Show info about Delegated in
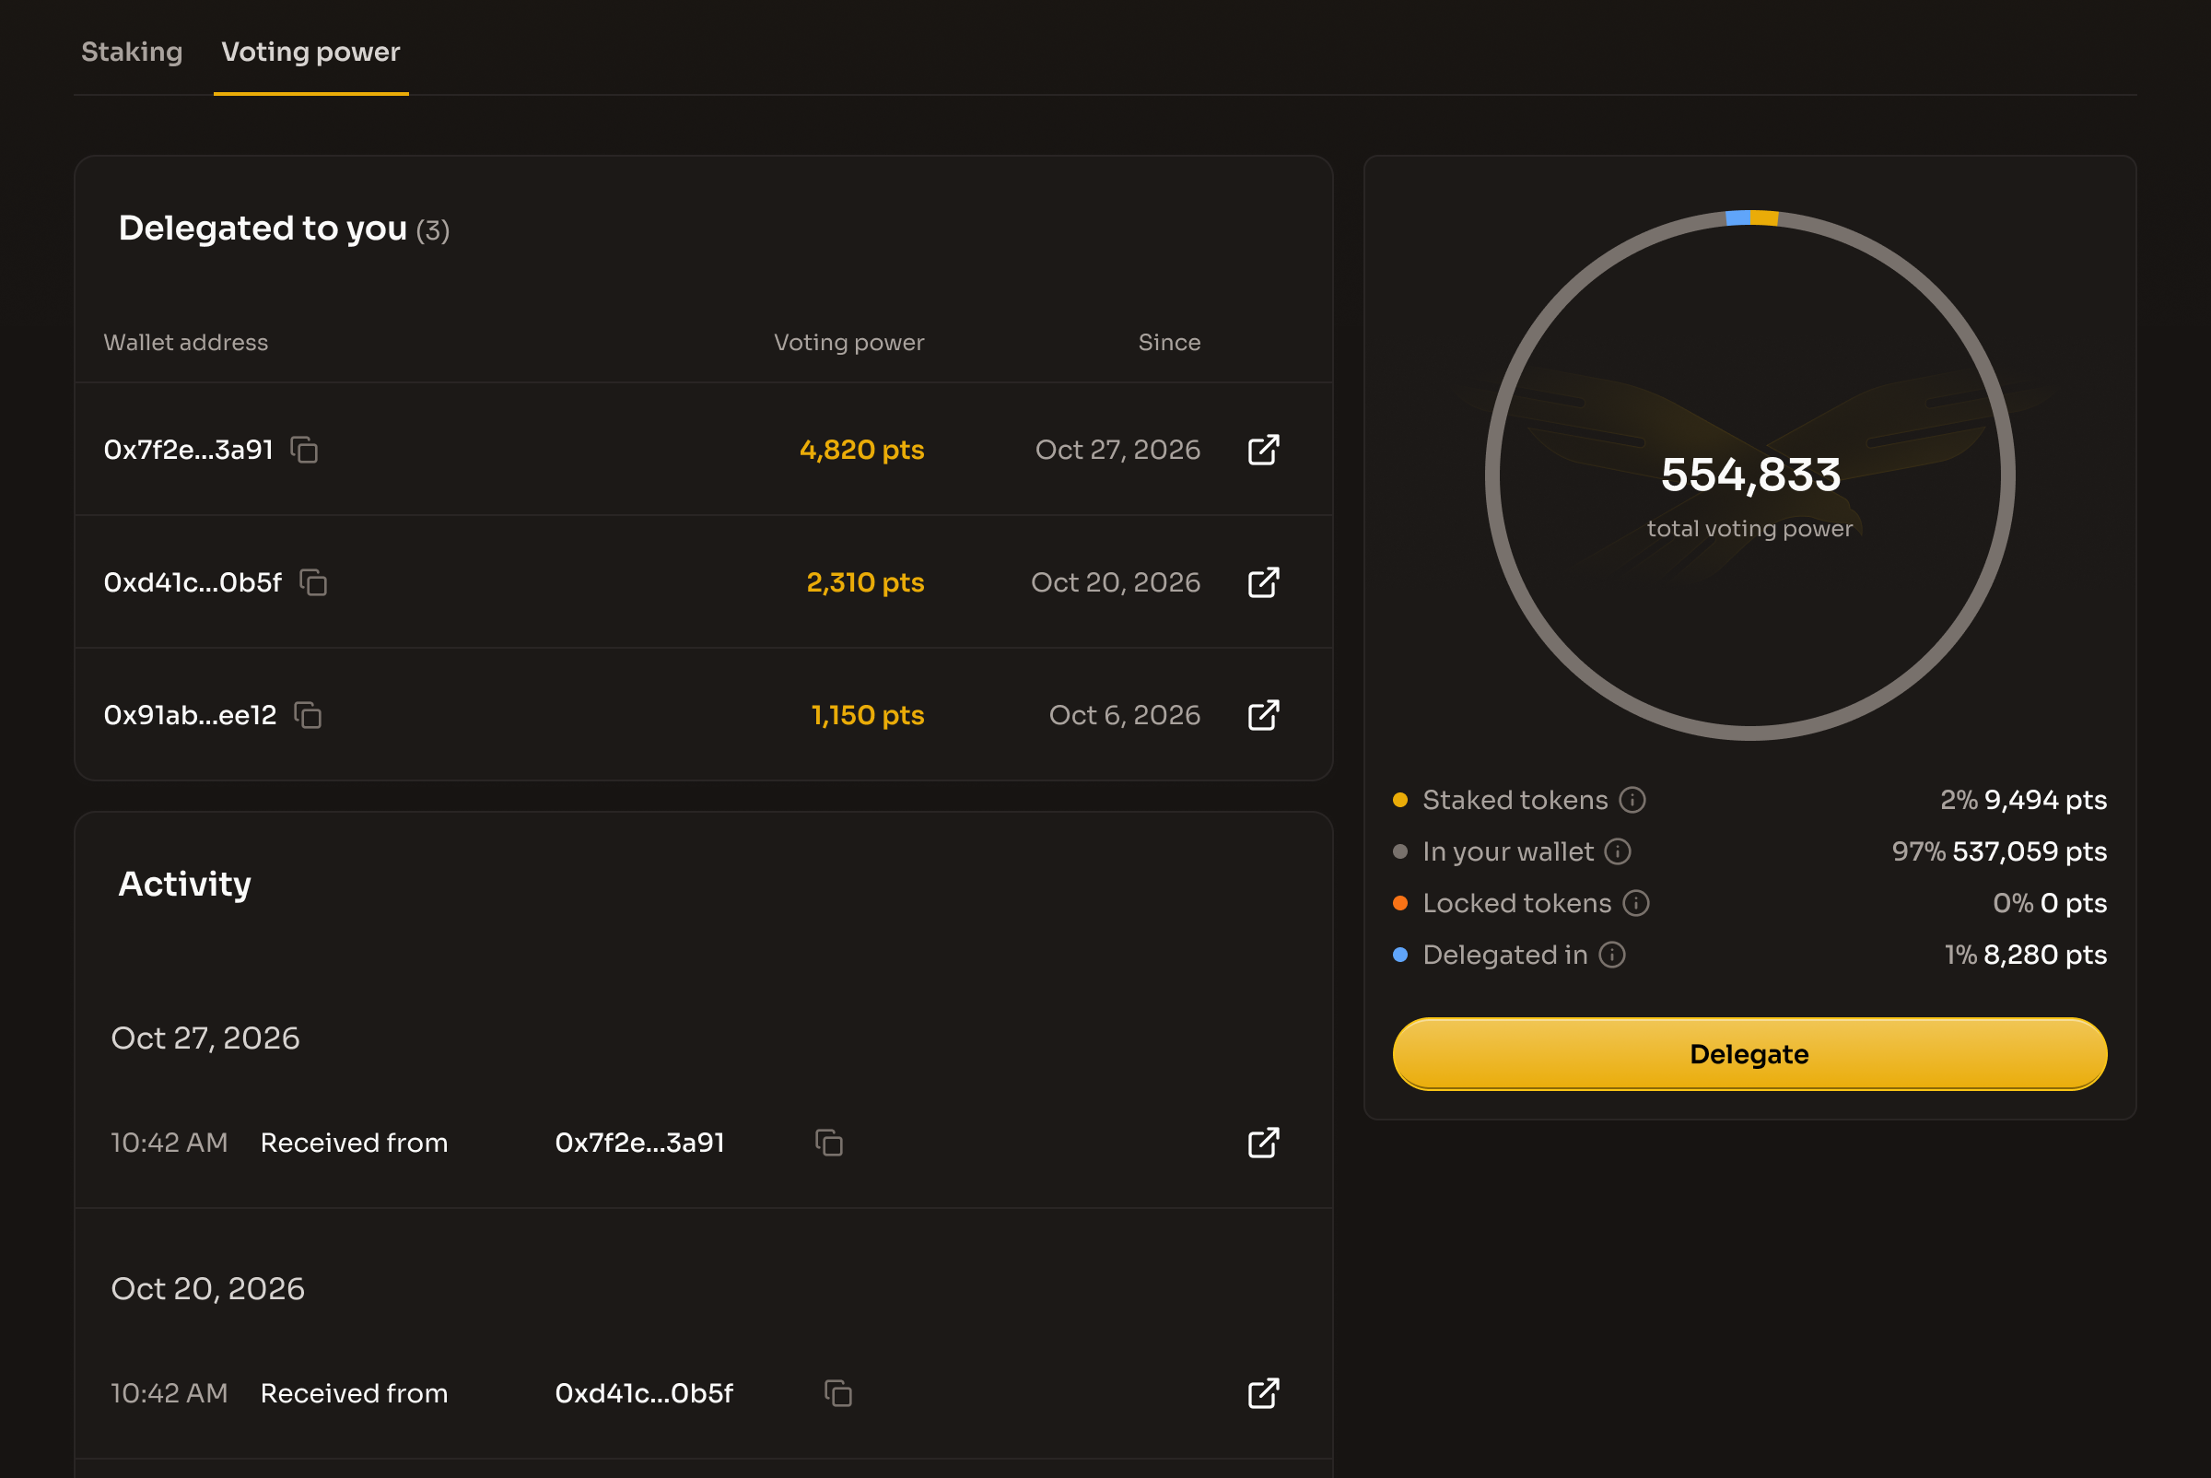Screen dimensions: 2211x1478 (1612, 956)
